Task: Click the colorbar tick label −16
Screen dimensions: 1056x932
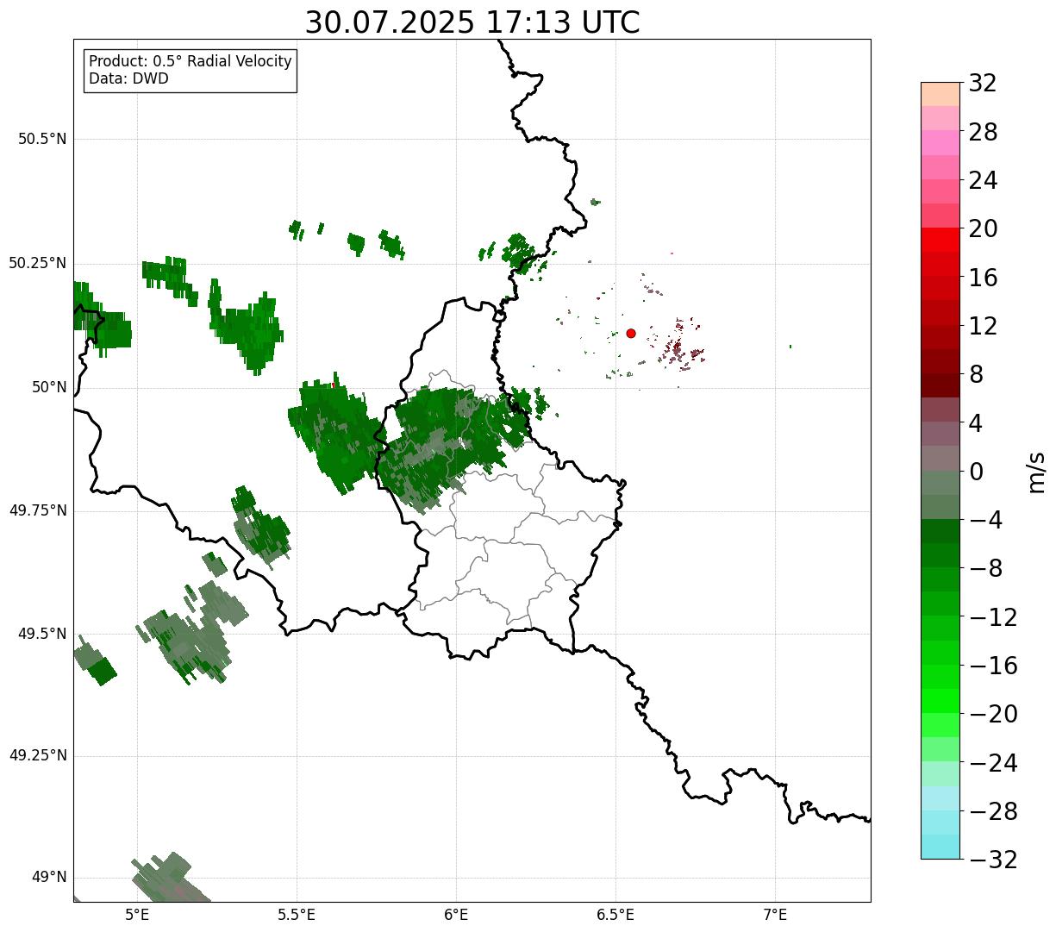Action: [993, 666]
